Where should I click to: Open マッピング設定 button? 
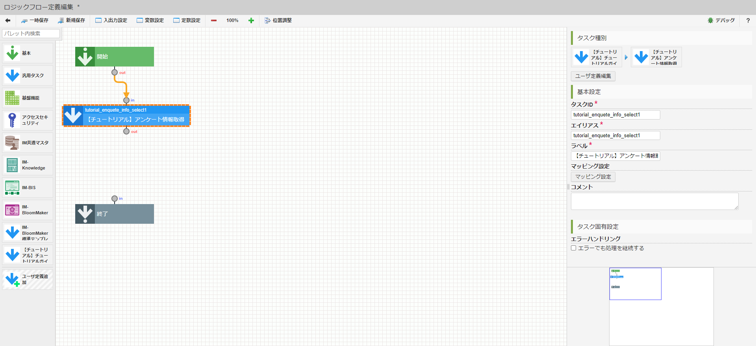(593, 177)
